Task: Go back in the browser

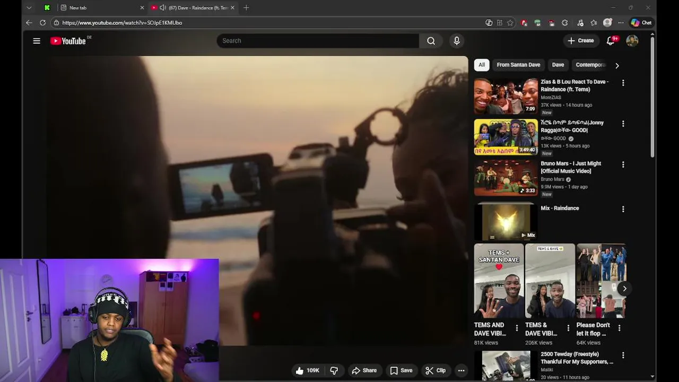Action: [29, 23]
